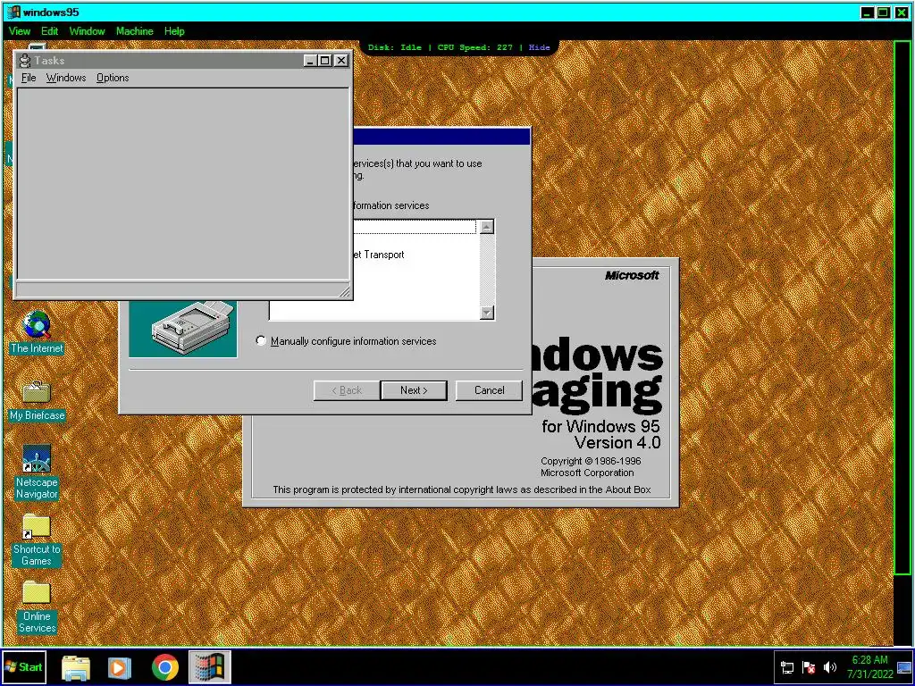Open the Windows menu in Tasks

[66, 78]
